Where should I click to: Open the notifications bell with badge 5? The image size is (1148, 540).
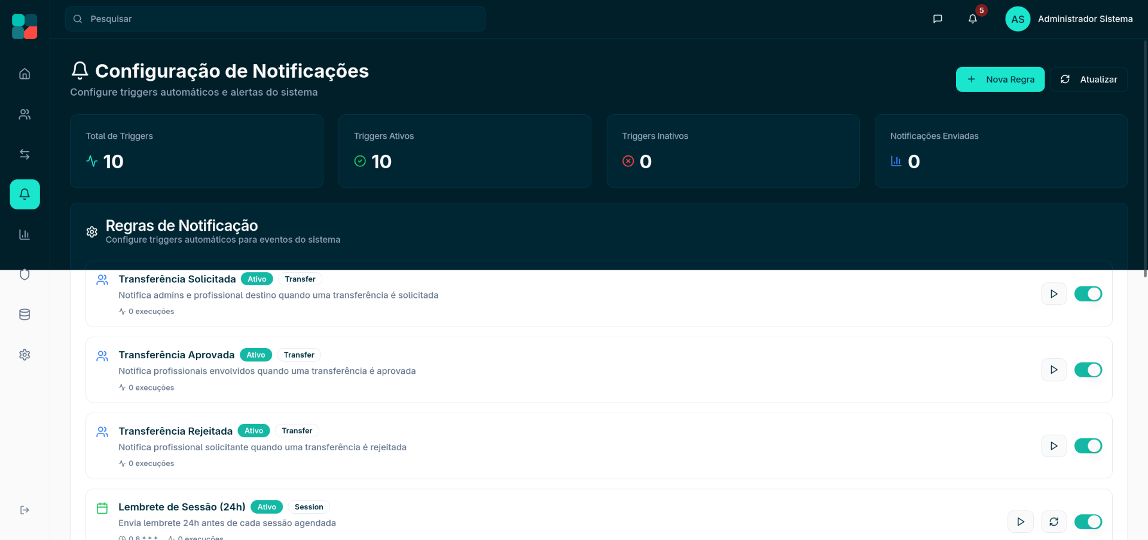click(x=973, y=19)
